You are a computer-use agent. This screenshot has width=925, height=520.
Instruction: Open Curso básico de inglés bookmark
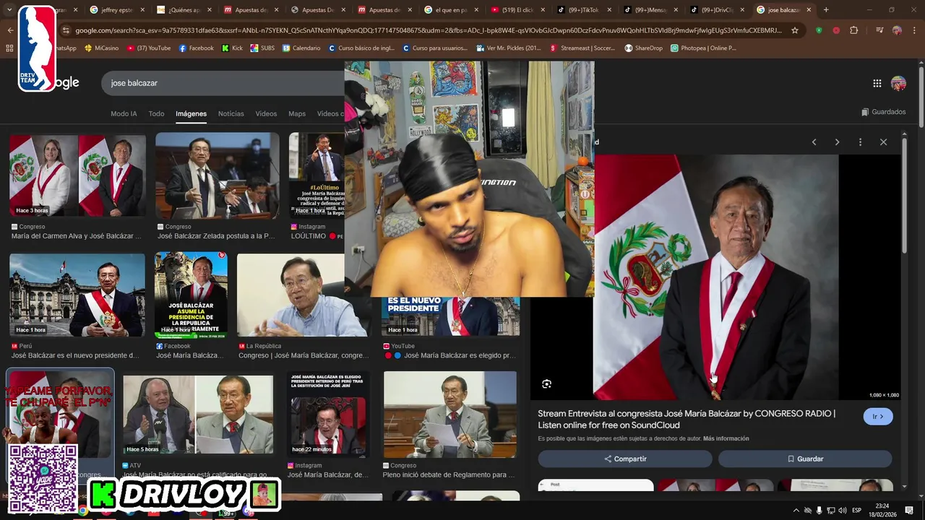pos(361,48)
